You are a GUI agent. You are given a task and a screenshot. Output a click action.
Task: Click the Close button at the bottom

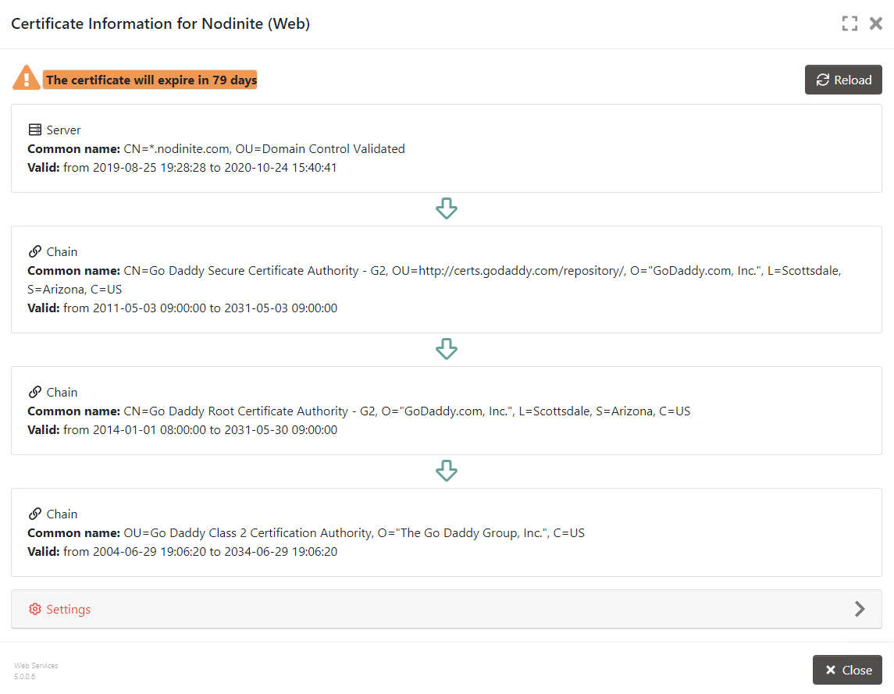847,670
